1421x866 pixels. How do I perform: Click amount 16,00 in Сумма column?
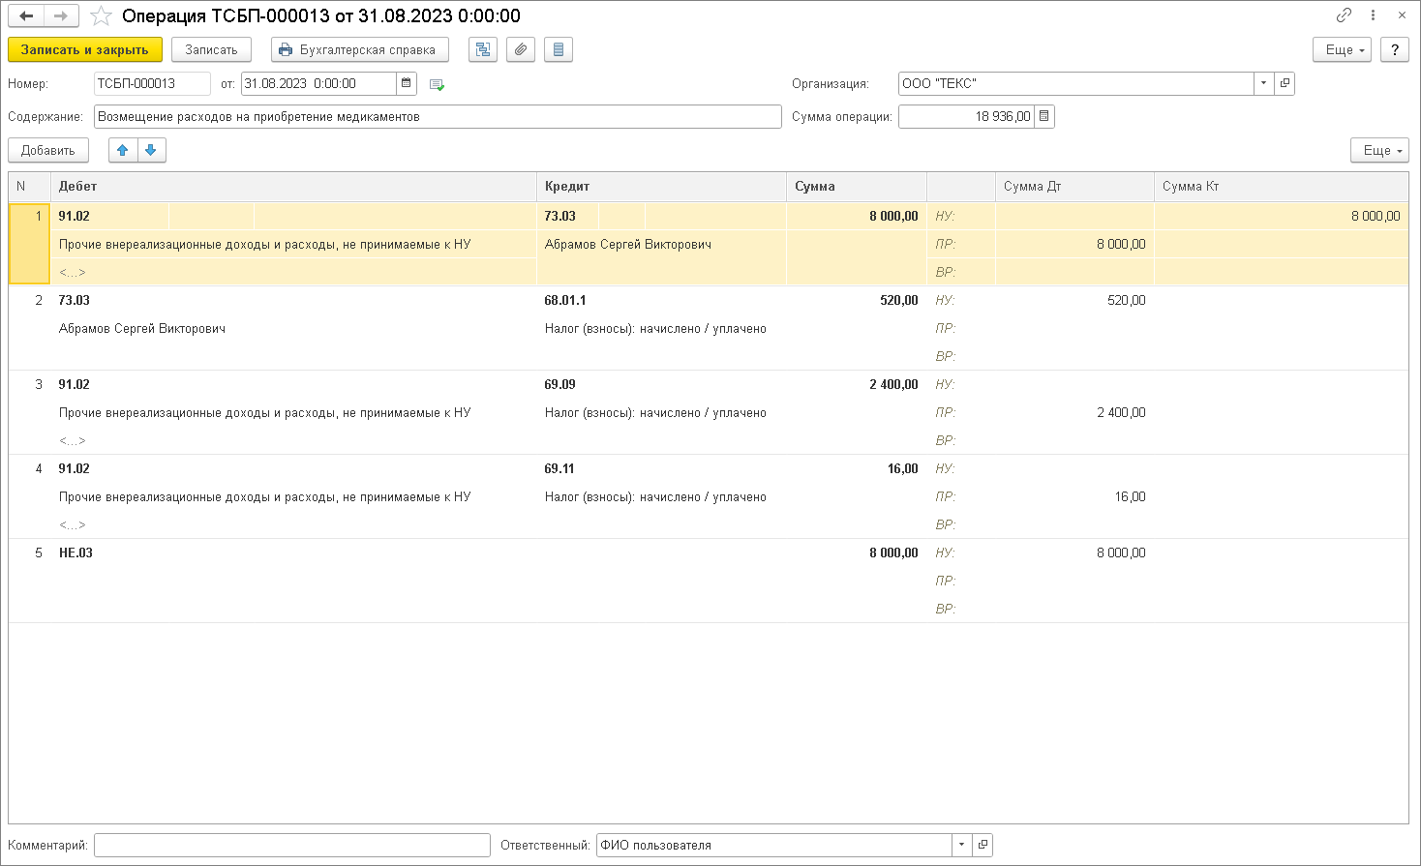[902, 468]
